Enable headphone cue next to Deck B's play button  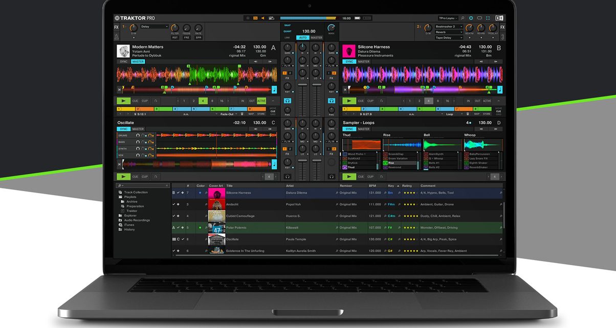tap(332, 101)
